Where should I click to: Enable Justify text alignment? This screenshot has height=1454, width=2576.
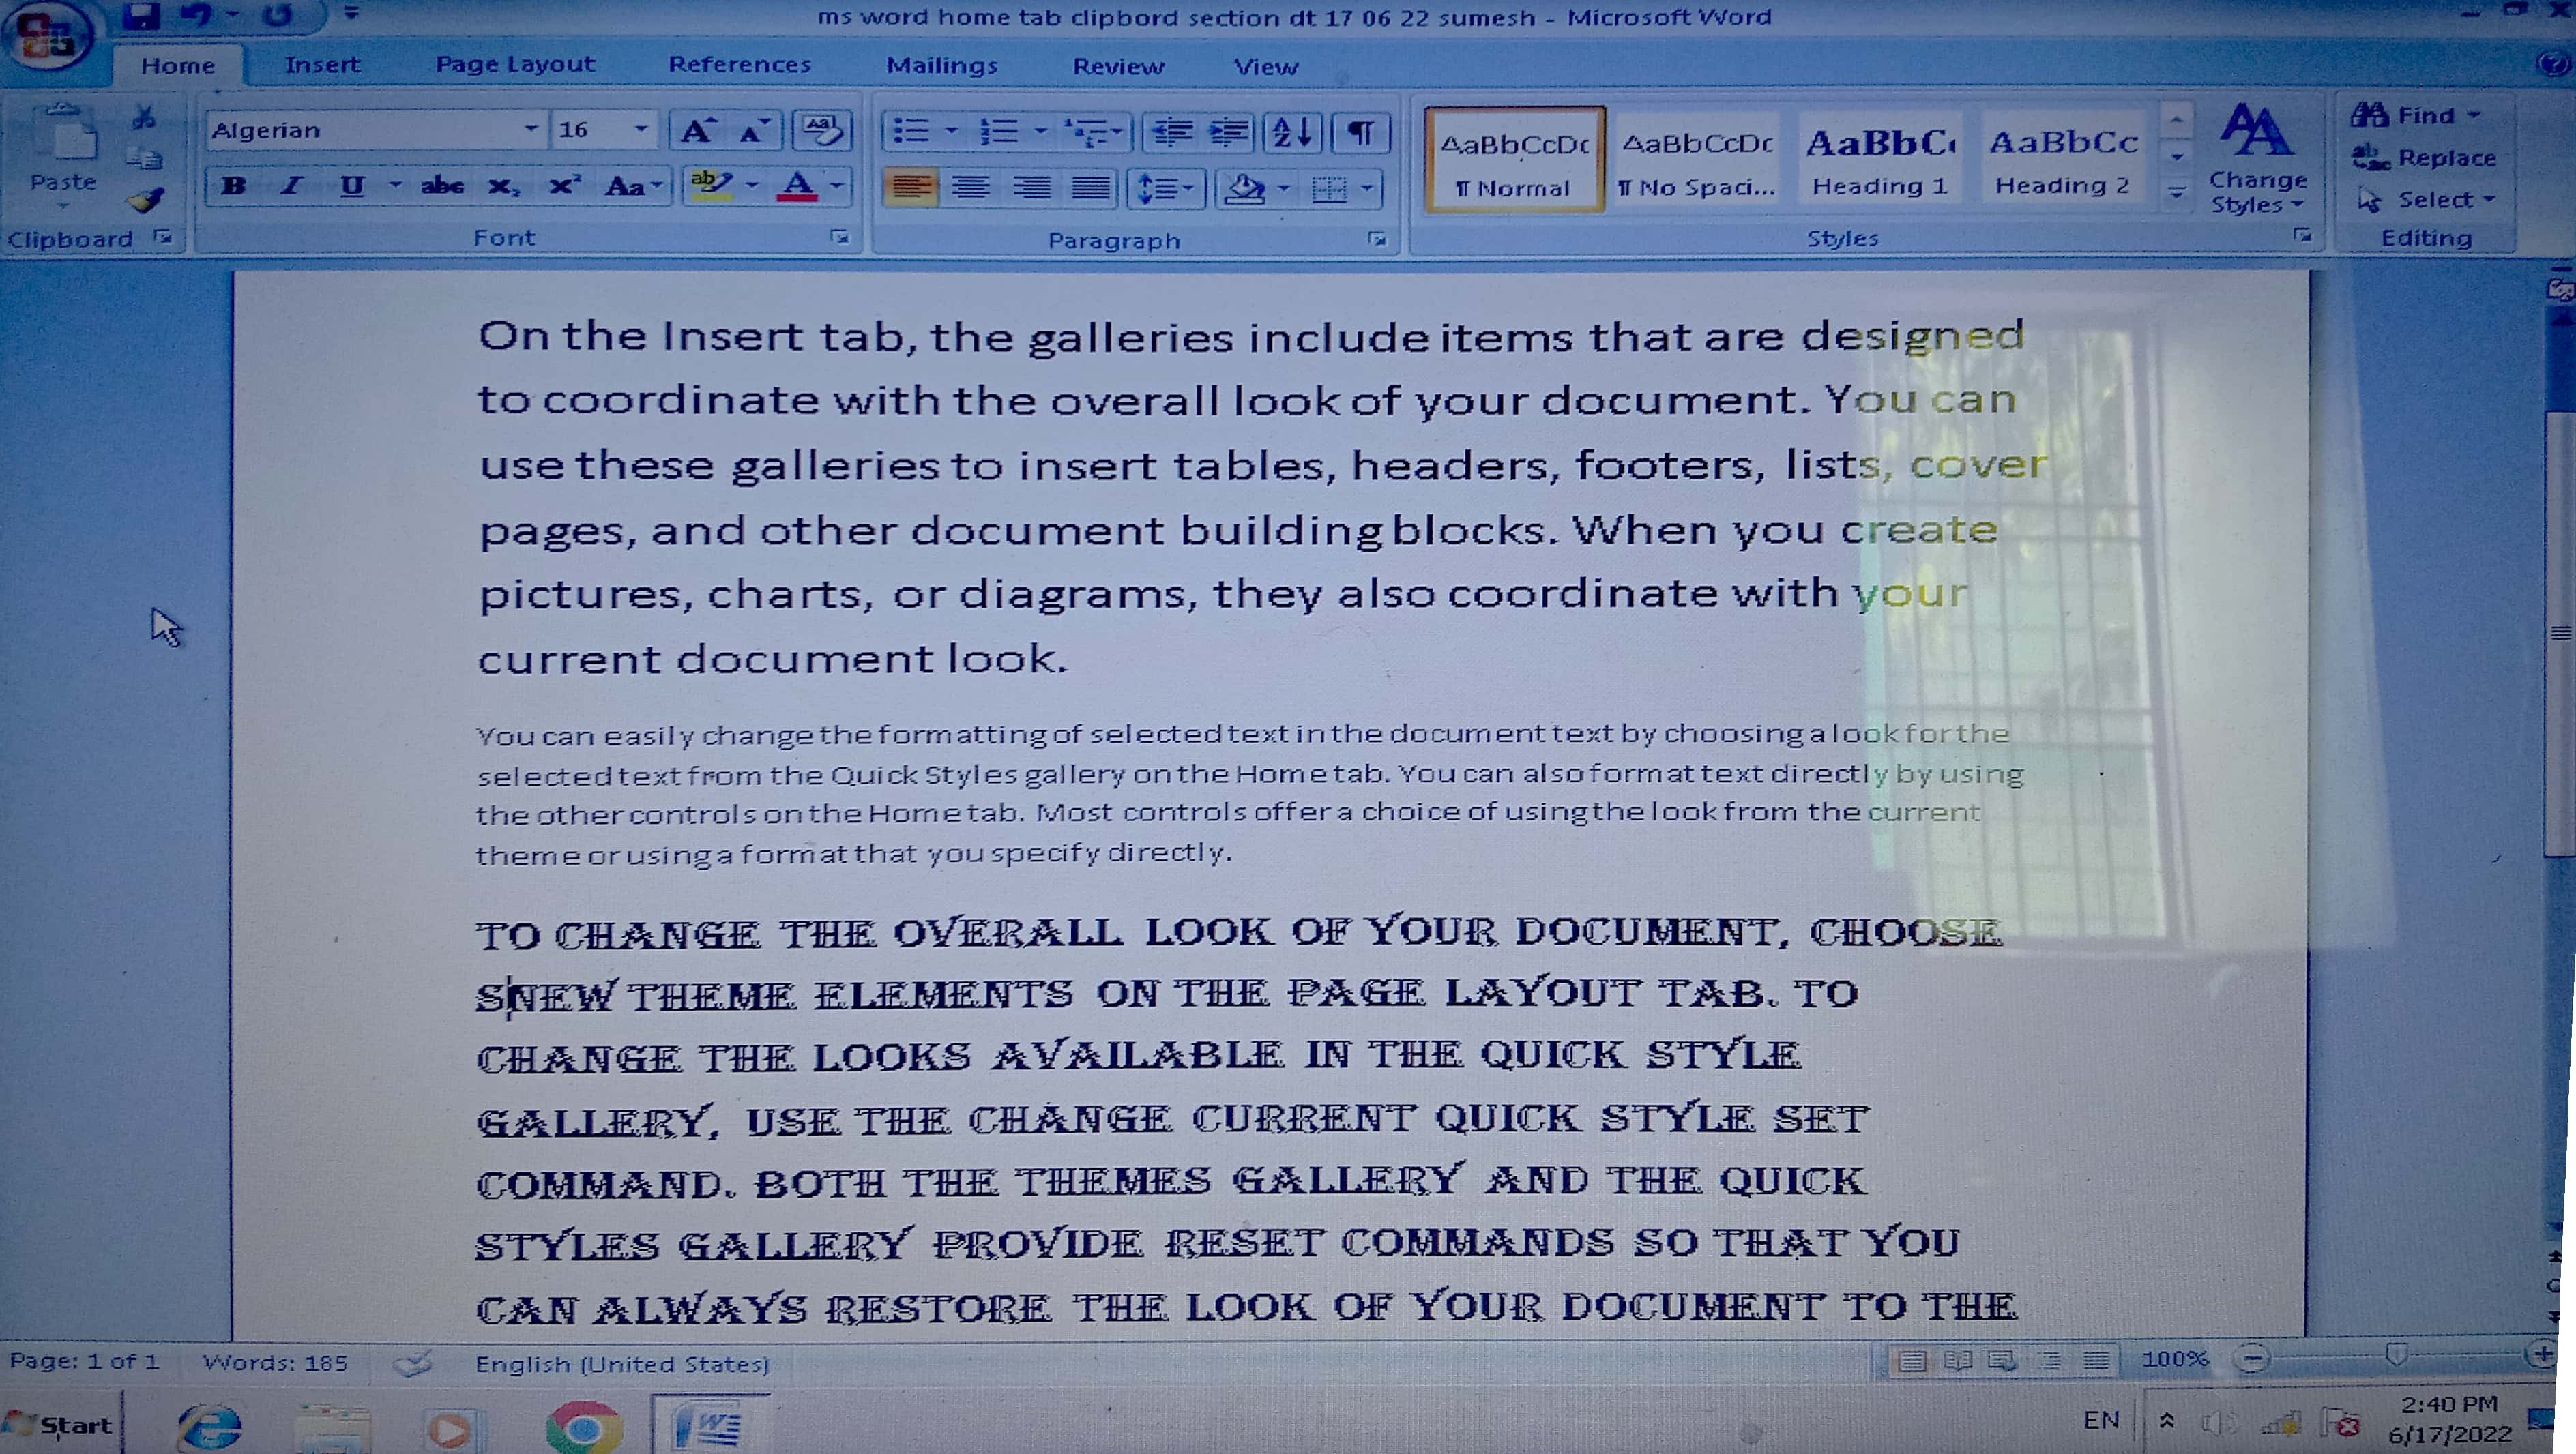pyautogui.click(x=1090, y=188)
